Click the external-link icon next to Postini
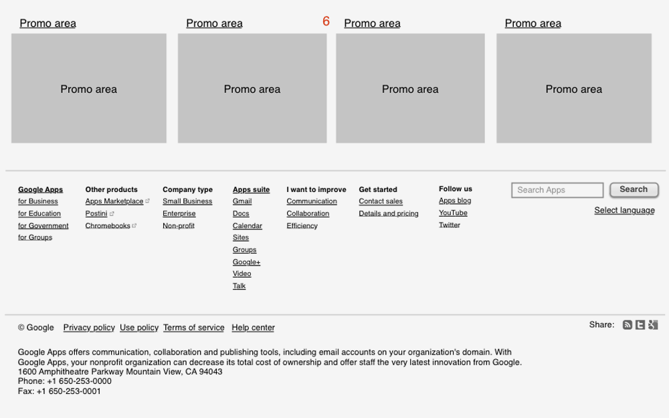This screenshot has width=669, height=418. coord(112,213)
